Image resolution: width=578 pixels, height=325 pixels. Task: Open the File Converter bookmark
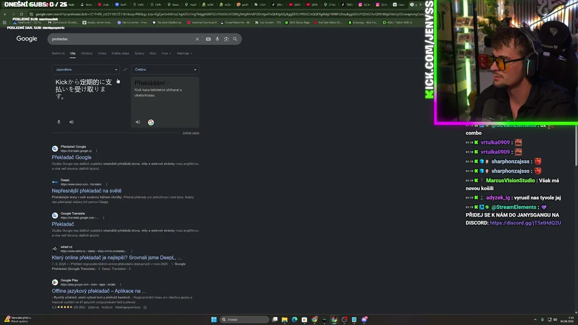(133, 23)
